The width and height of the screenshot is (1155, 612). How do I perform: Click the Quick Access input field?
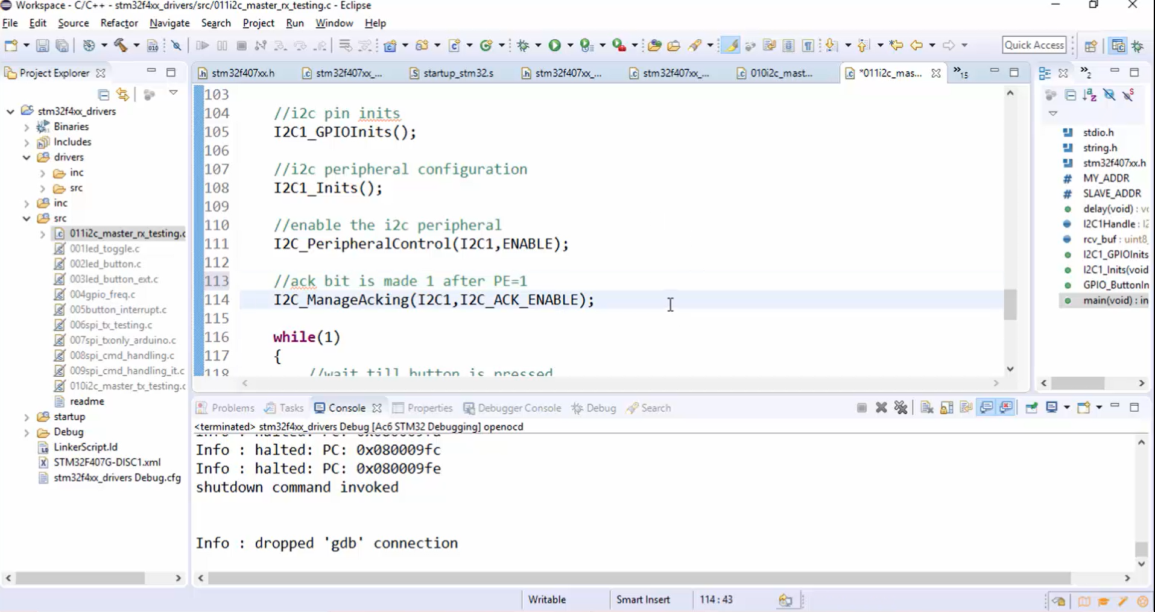[x=1034, y=45]
